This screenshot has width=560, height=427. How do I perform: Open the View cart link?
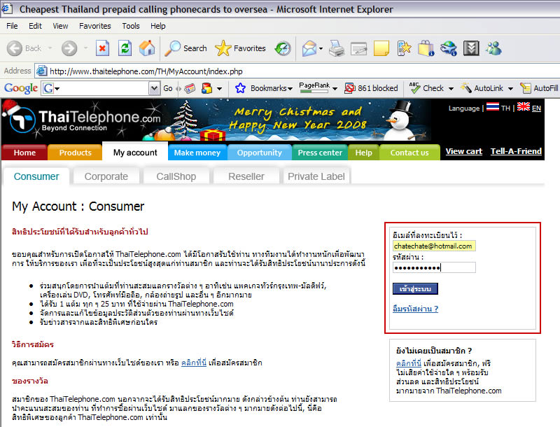[463, 151]
